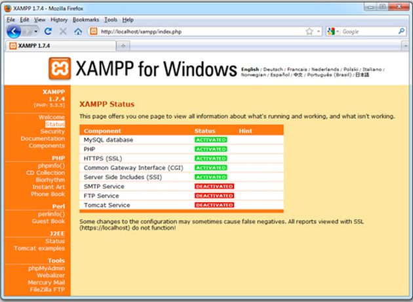Open the Instant Art link
The image size is (413, 302).
[x=49, y=187]
